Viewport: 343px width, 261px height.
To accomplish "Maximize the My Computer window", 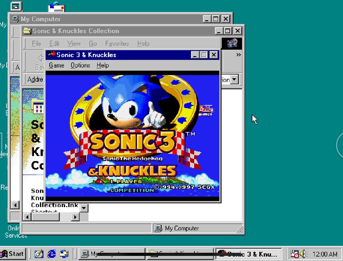I will coord(216,19).
